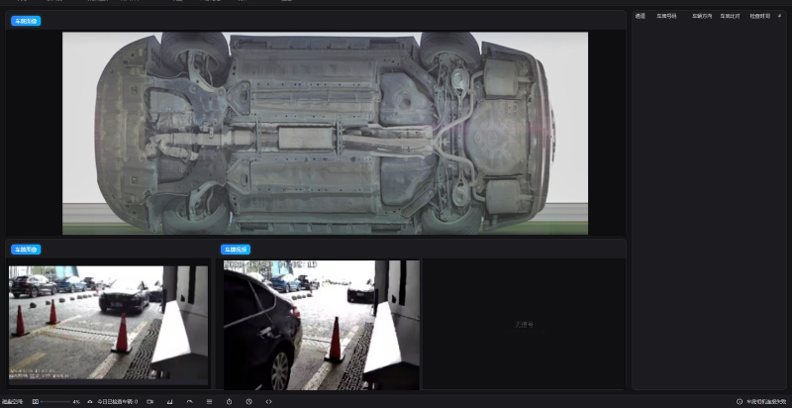
Task: Click the info circle icon at bottom right
Action: pyautogui.click(x=740, y=402)
